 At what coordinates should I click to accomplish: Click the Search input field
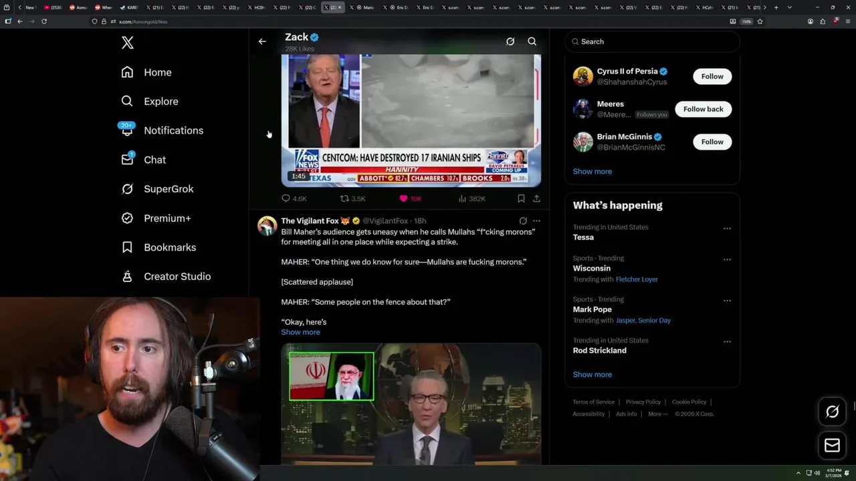tap(652, 41)
